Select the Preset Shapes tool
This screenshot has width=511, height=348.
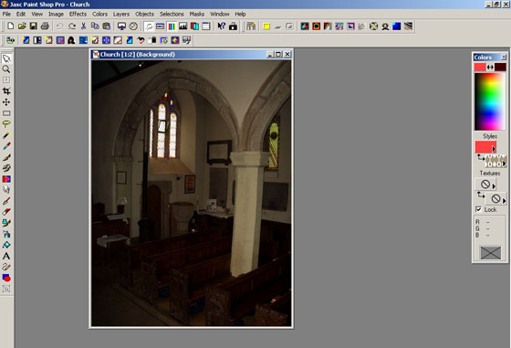coord(6,278)
